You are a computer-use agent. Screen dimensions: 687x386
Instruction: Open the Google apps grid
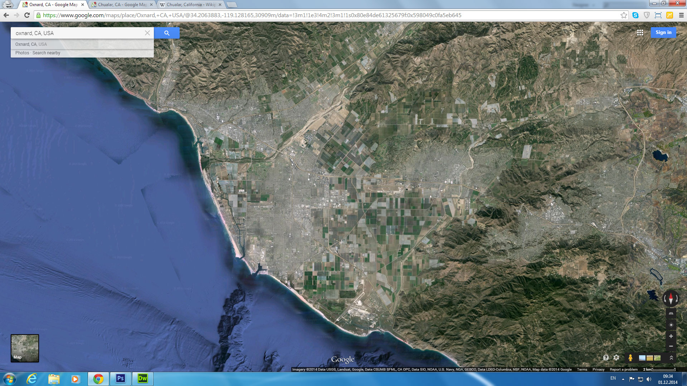coord(640,33)
